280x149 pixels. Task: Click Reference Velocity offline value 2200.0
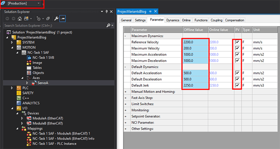(x=195, y=42)
